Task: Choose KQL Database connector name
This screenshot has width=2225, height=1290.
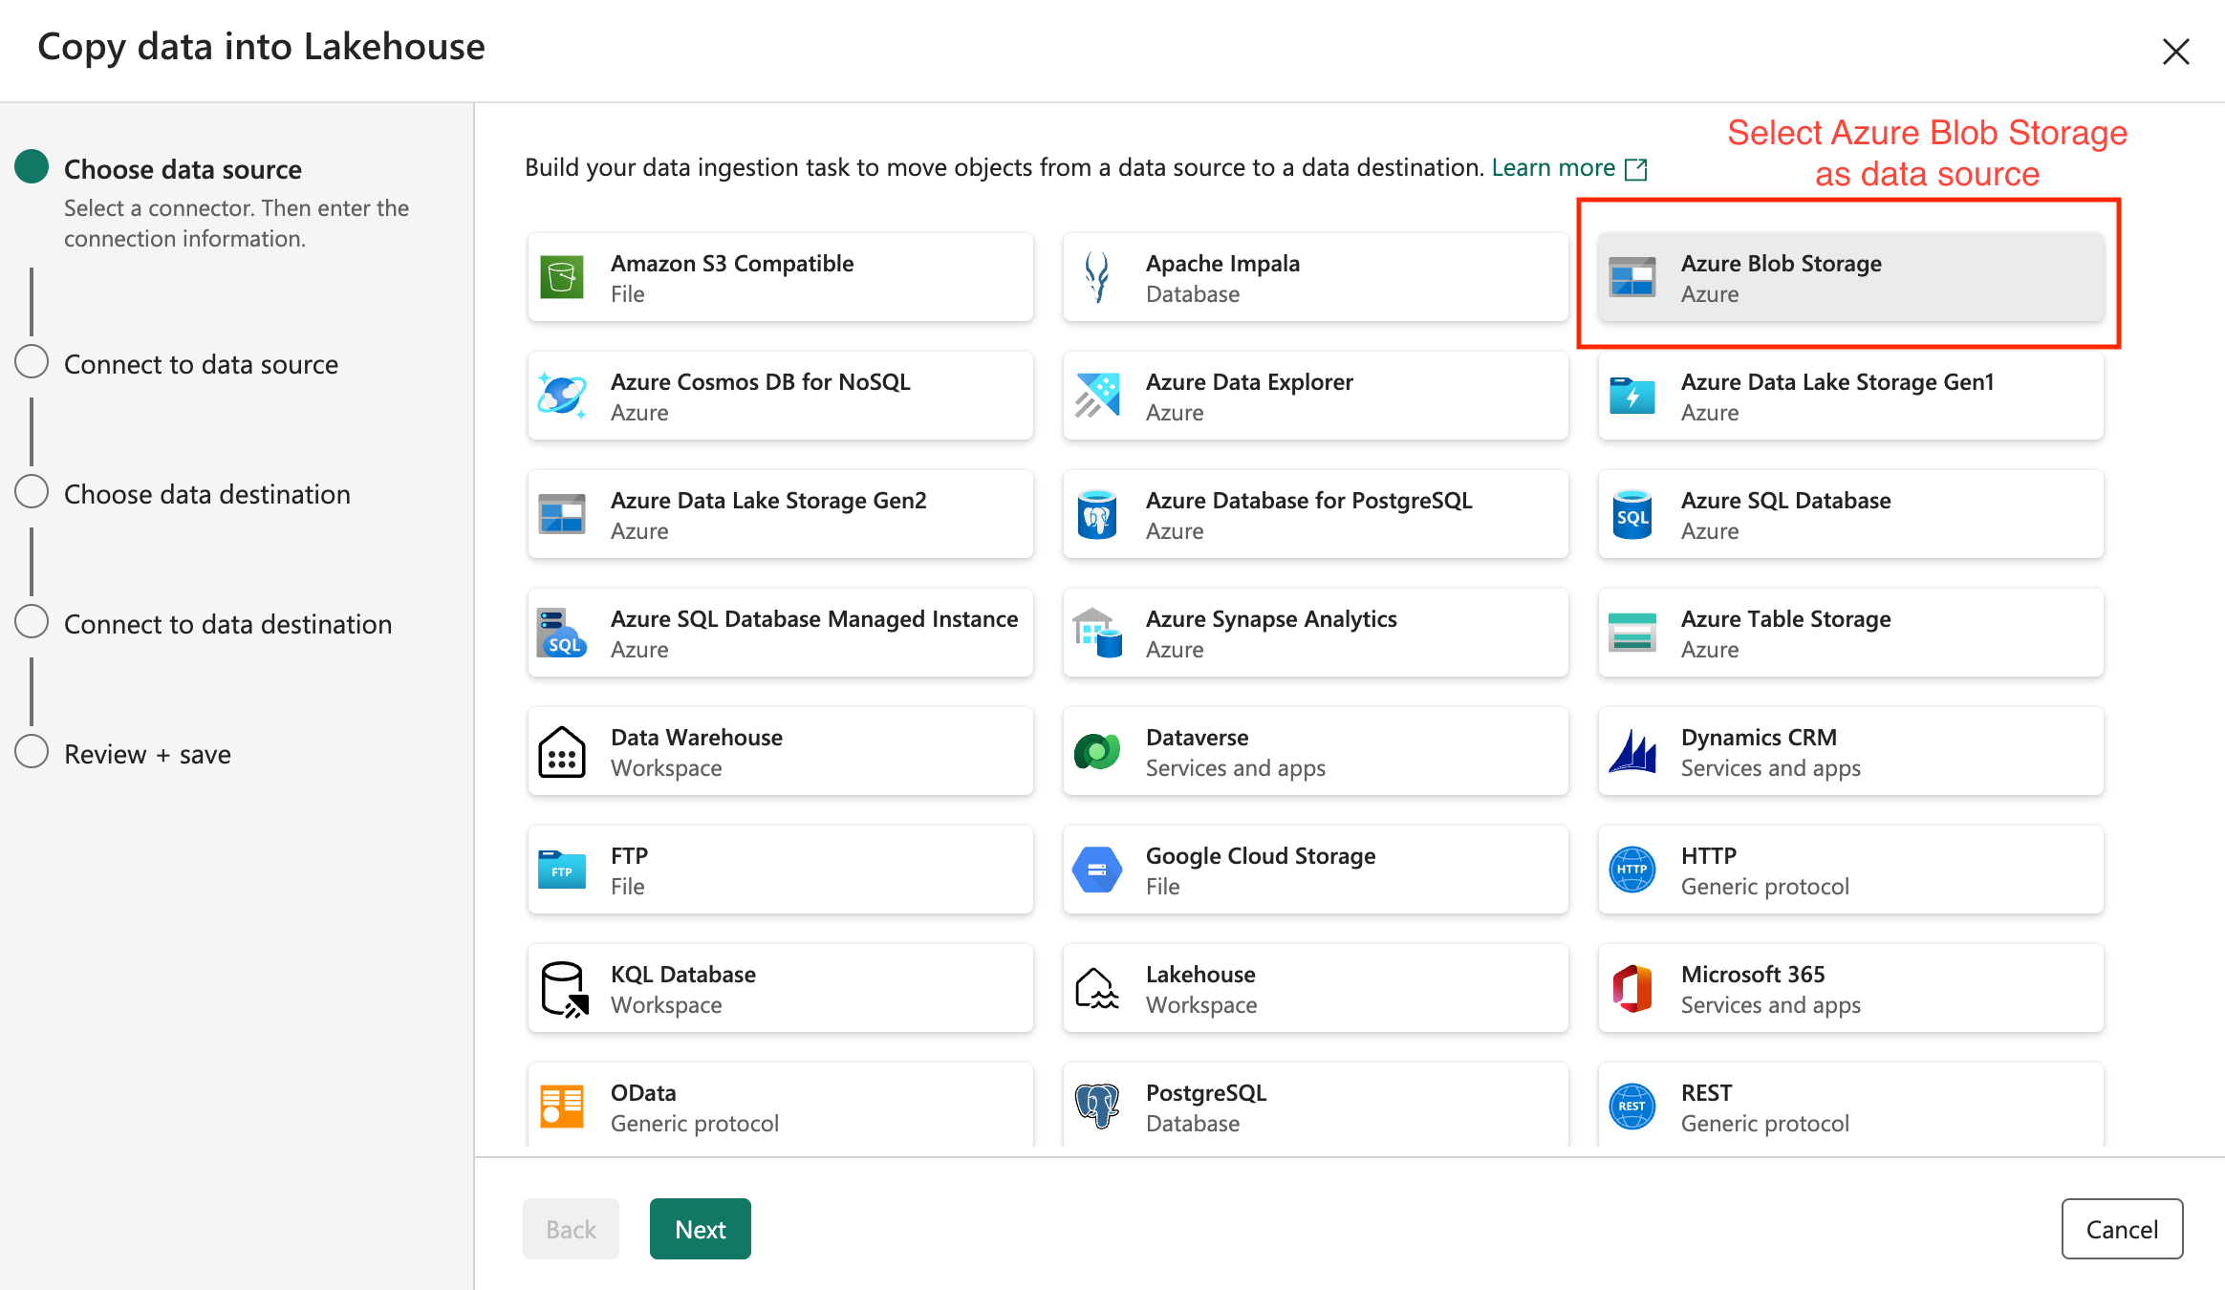Action: [683, 974]
